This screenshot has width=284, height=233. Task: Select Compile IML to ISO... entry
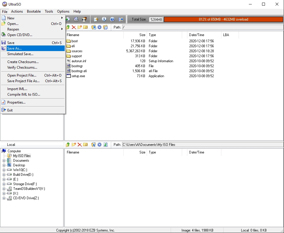33,94
